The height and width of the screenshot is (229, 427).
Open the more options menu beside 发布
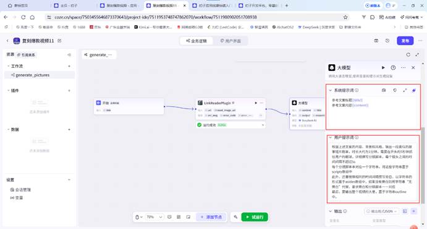pos(420,41)
